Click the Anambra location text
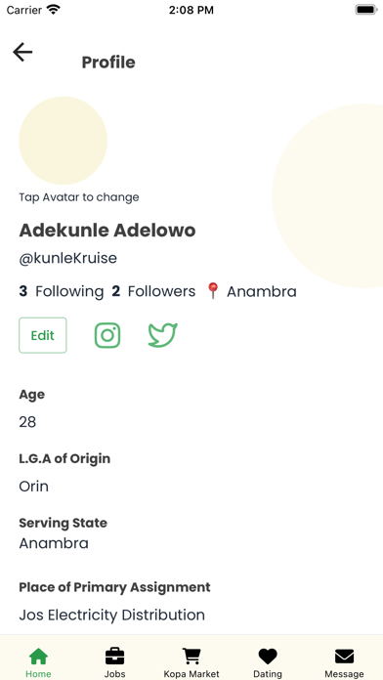 262,291
